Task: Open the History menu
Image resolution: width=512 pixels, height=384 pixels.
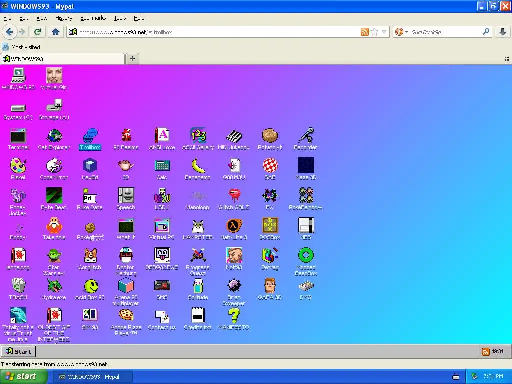Action: click(x=63, y=18)
